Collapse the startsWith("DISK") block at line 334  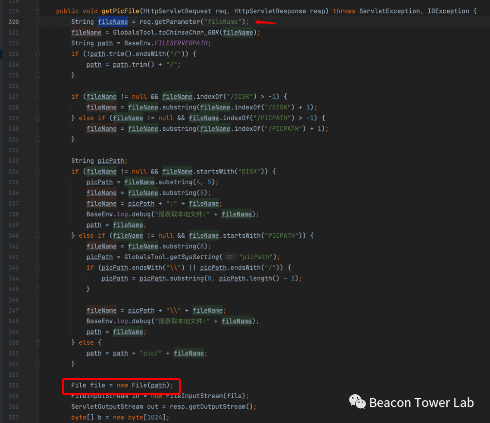pyautogui.click(x=37, y=172)
